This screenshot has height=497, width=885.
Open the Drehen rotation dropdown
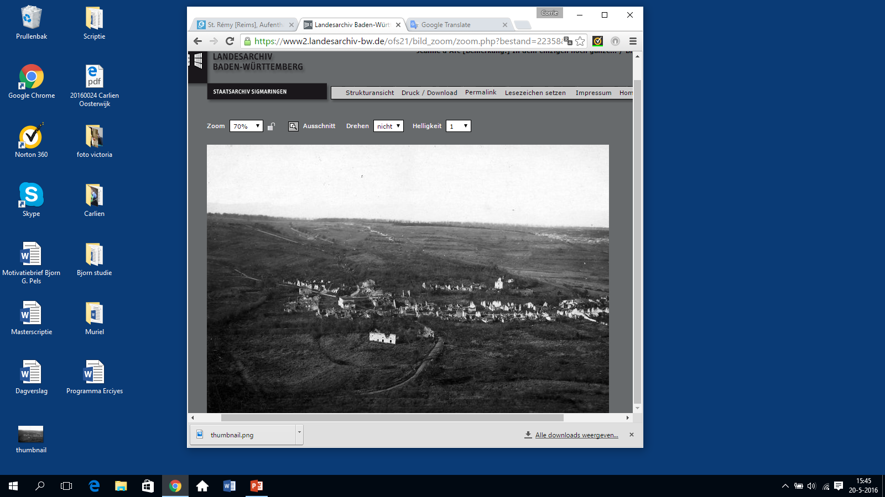point(388,126)
